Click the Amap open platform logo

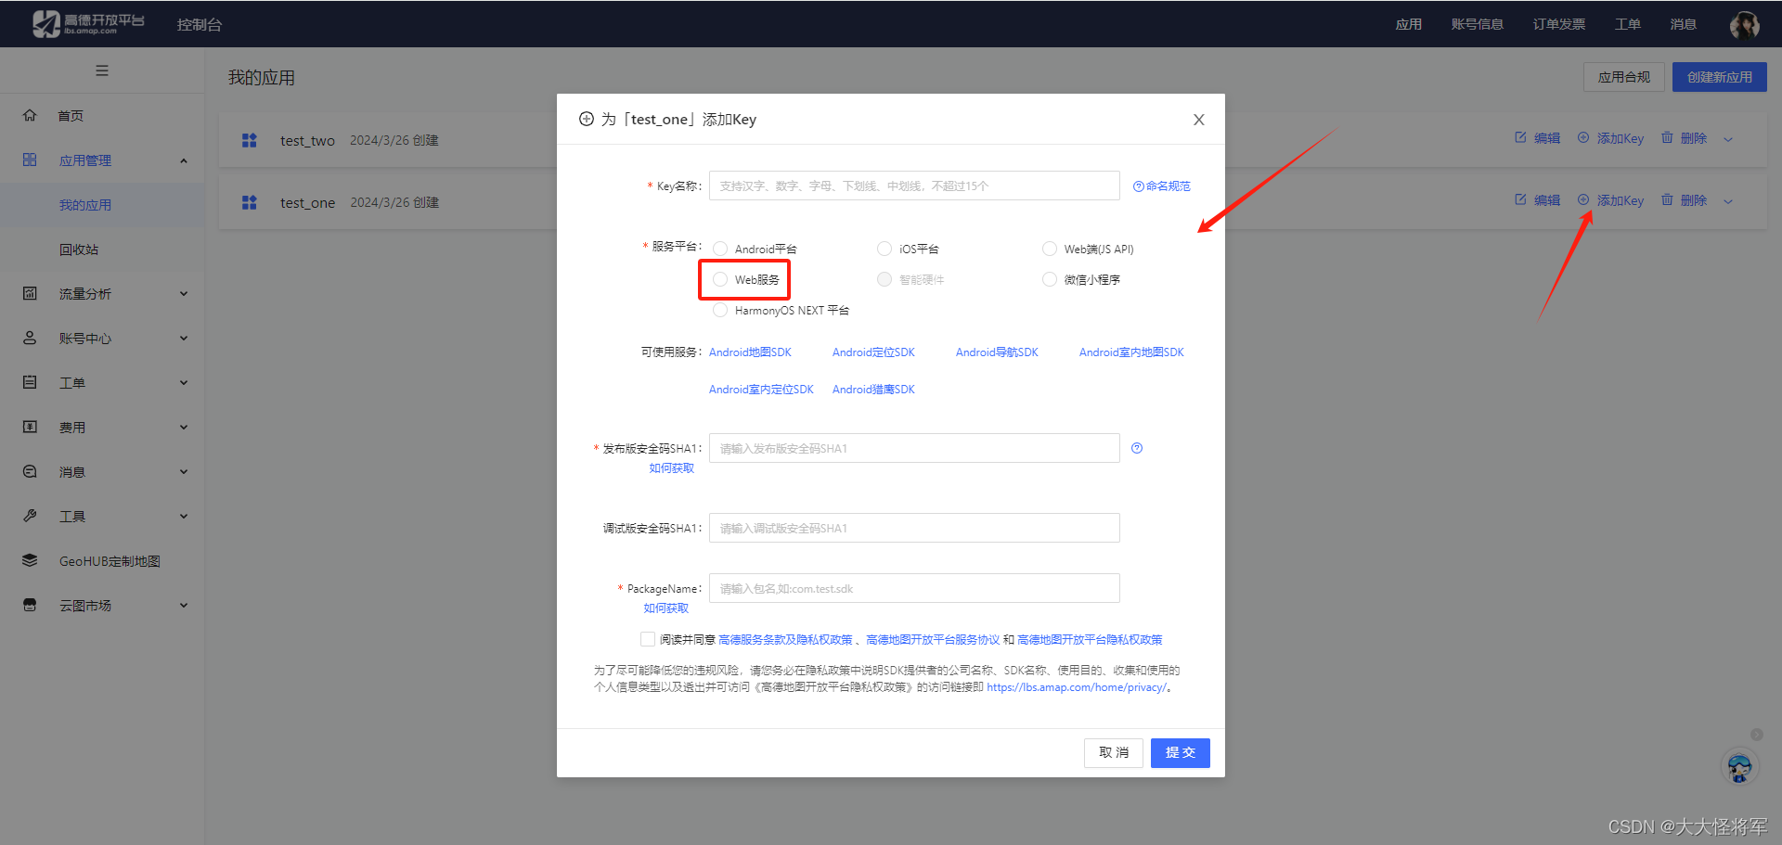[x=88, y=24]
